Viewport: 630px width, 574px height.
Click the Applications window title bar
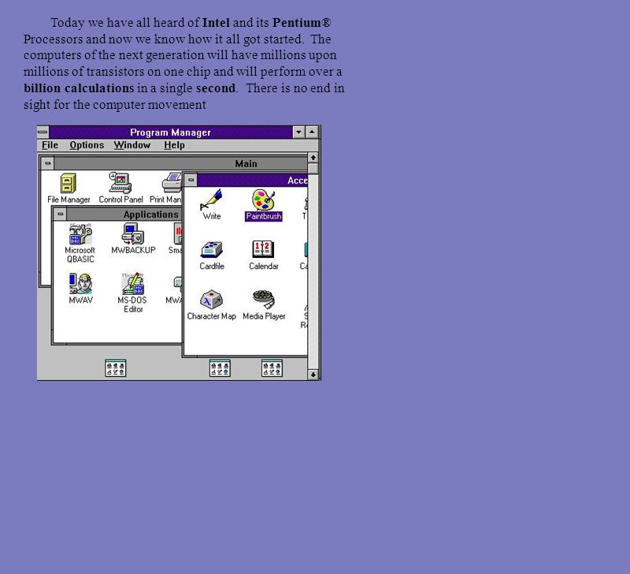click(x=124, y=214)
